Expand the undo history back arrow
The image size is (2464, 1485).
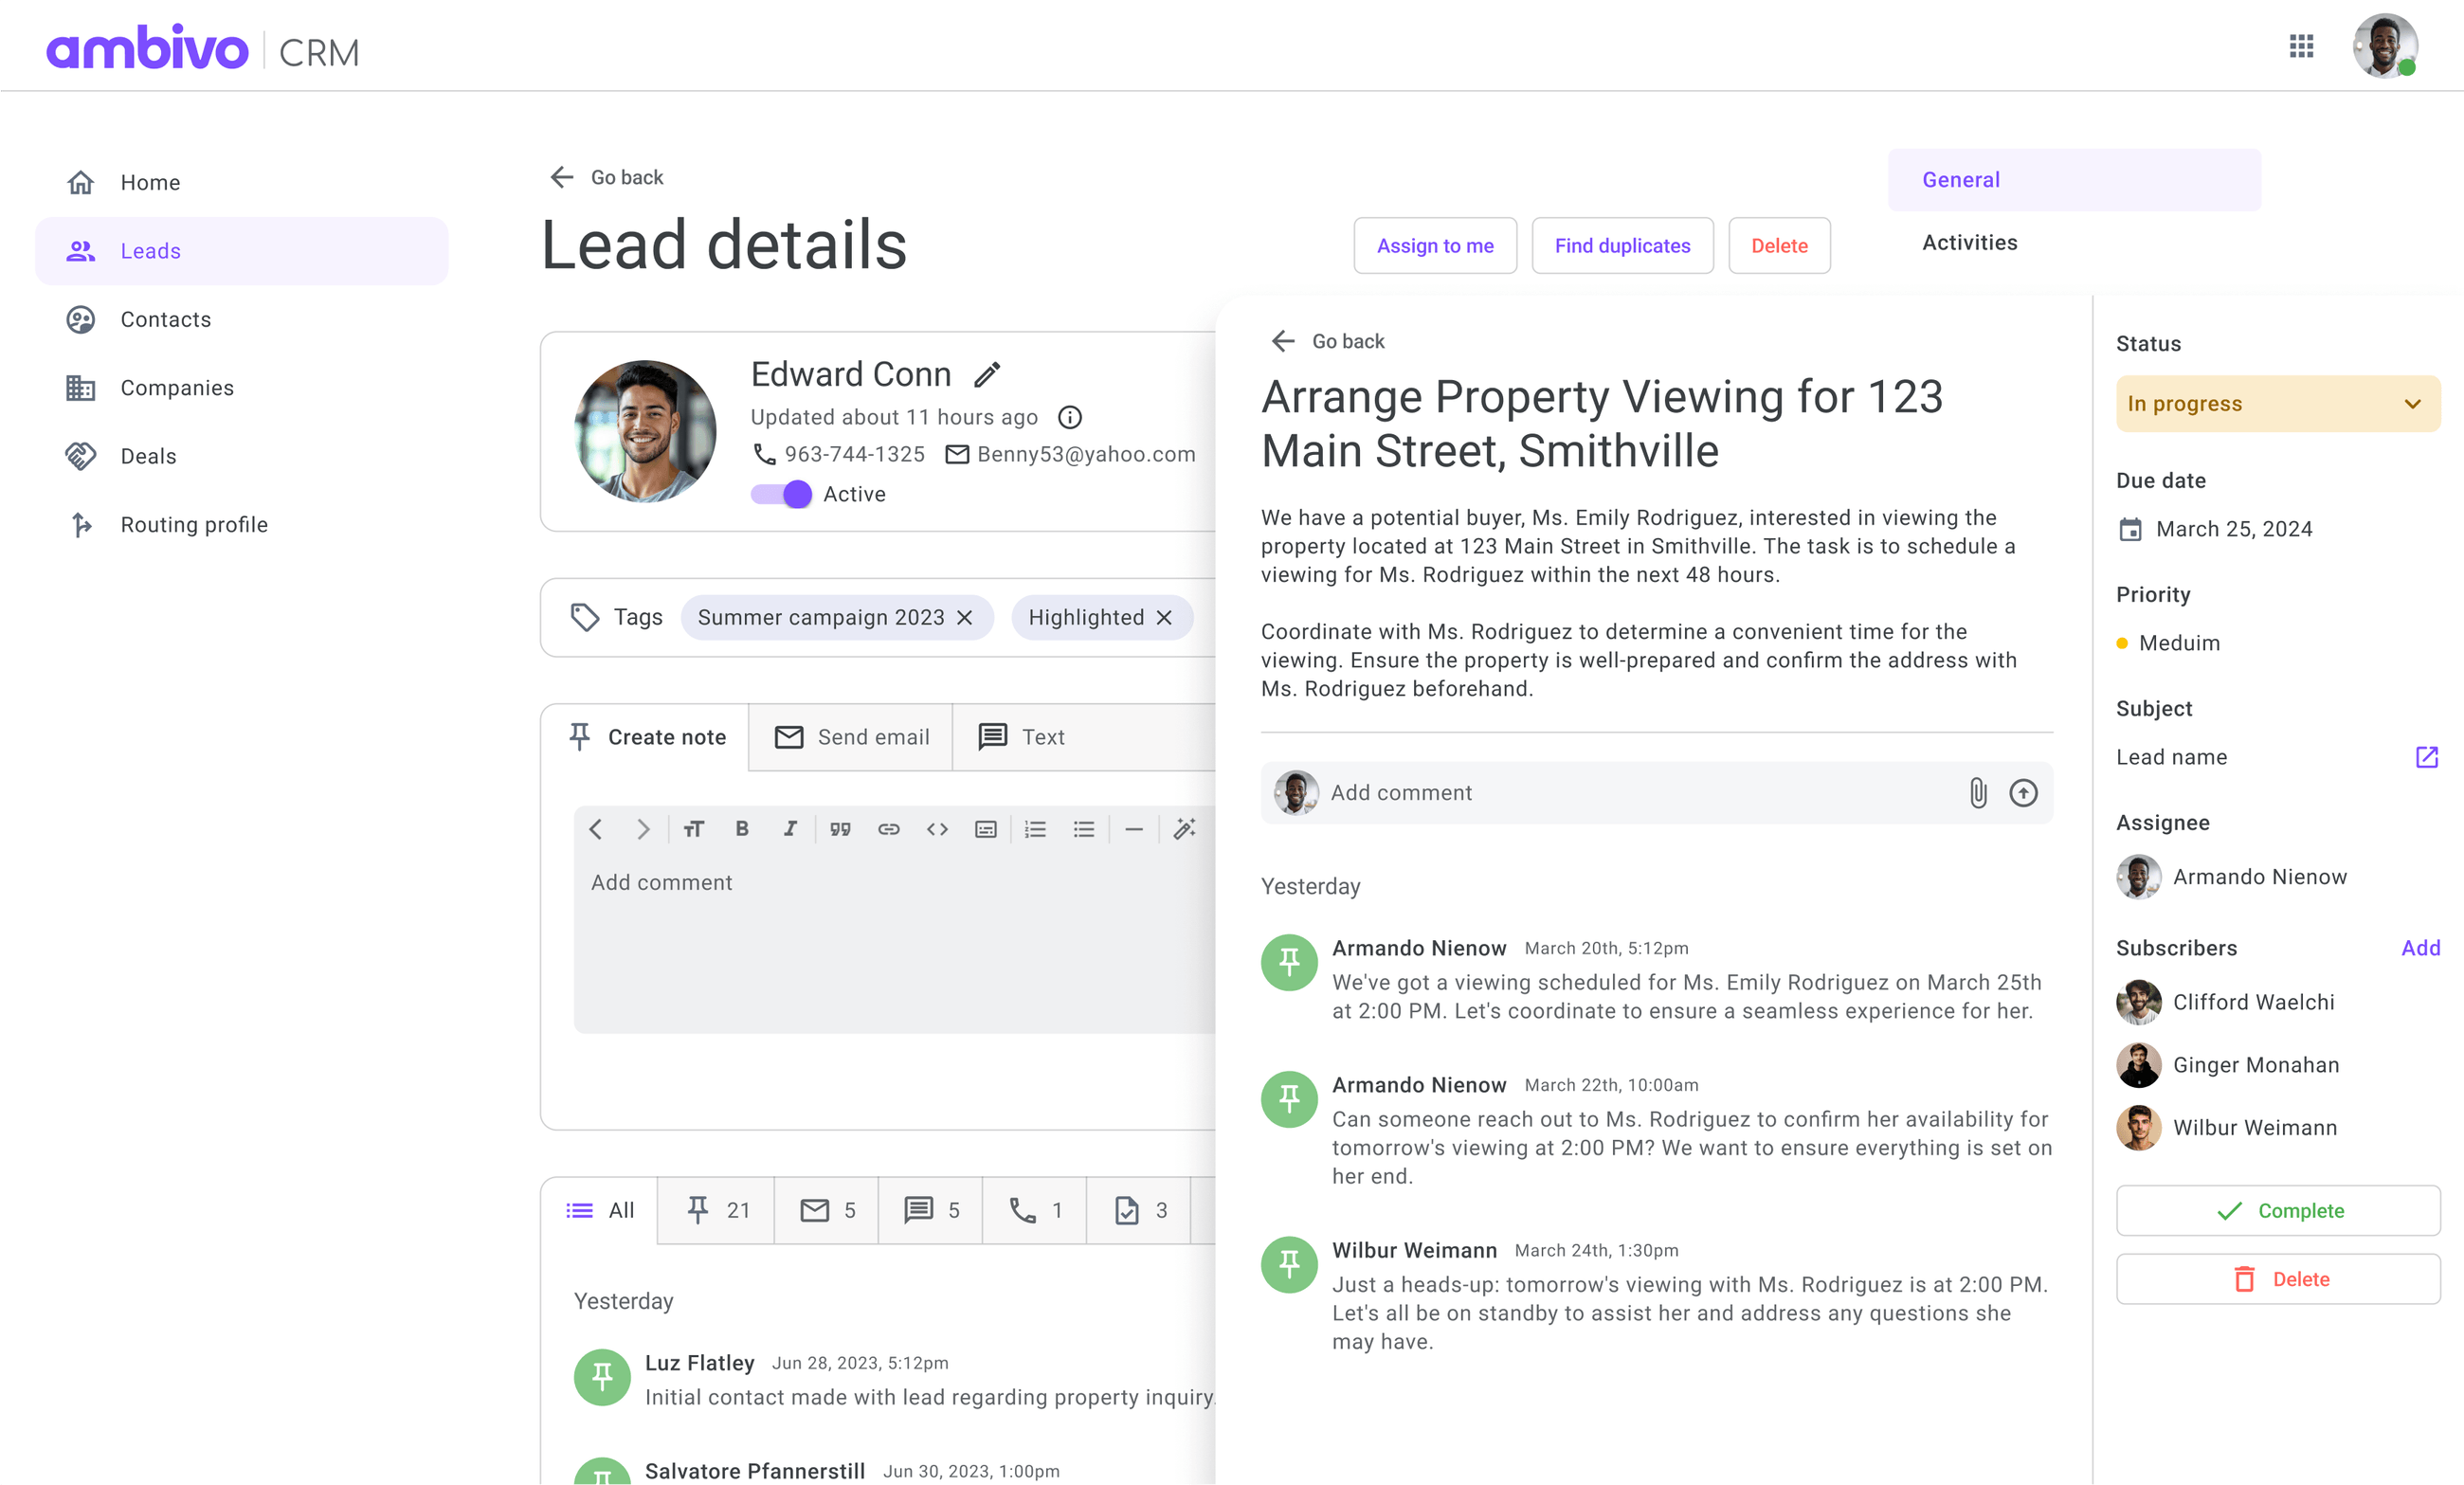595,828
